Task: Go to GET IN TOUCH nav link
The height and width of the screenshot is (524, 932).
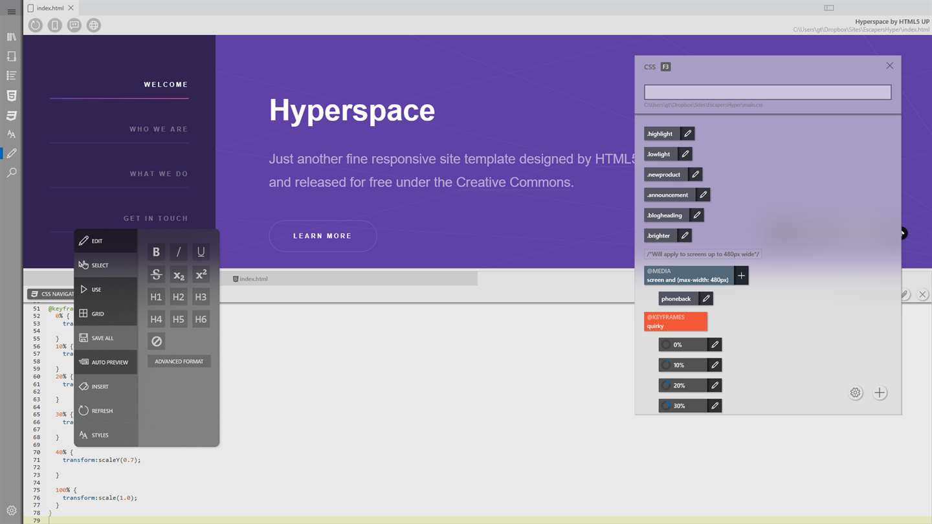Action: [156, 219]
